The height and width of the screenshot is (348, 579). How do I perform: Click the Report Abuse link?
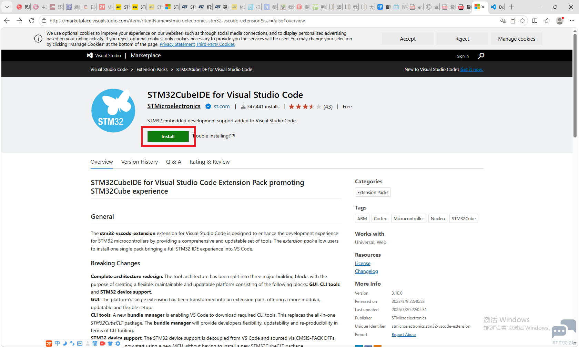click(404, 335)
